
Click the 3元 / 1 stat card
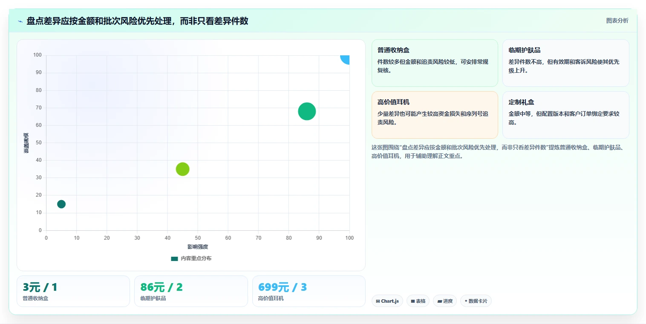pos(73,291)
